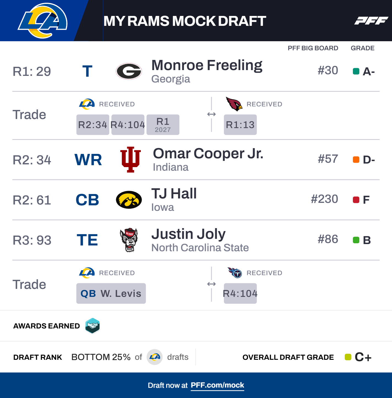Screen dimensions: 392x398
Task: Click the orange D- grade swatch
Action: point(356,160)
